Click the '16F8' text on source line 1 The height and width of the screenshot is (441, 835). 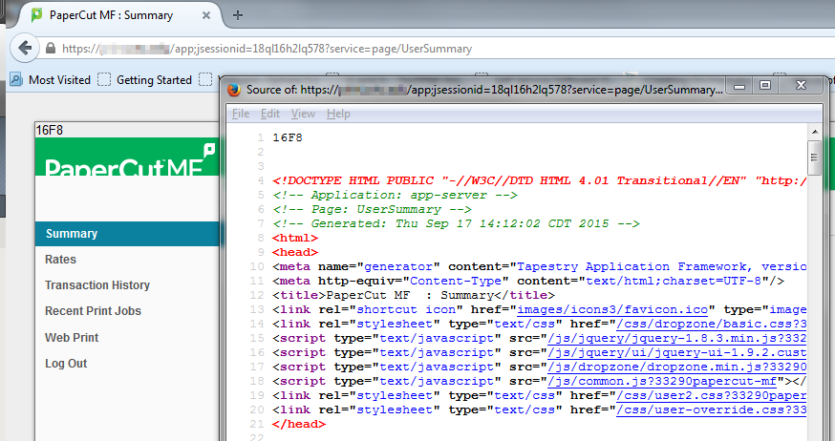(288, 137)
